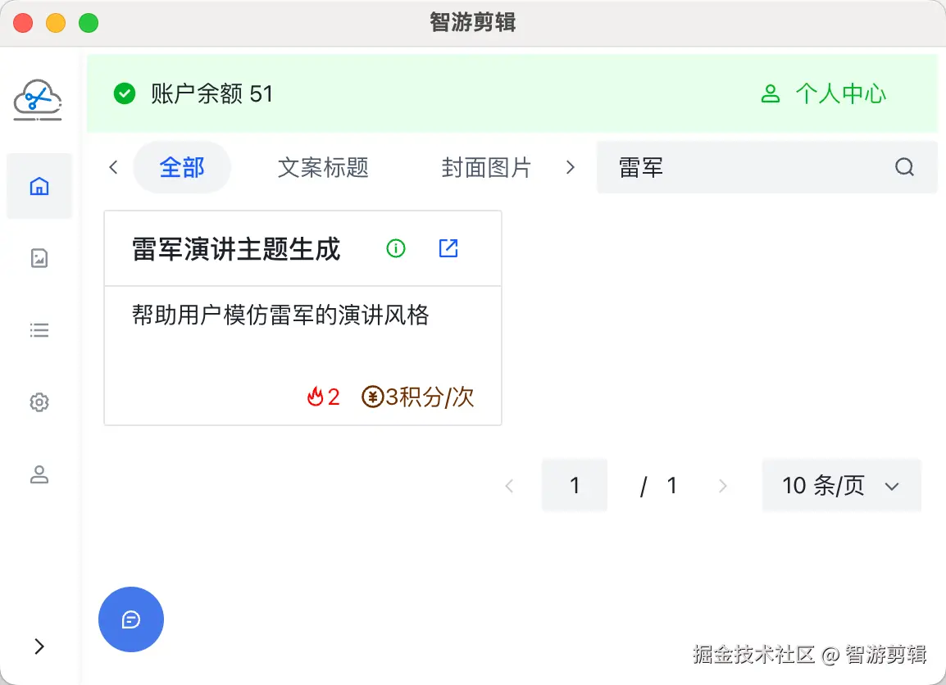Open the user profile sidebar icon
This screenshot has width=946, height=685.
tap(39, 474)
